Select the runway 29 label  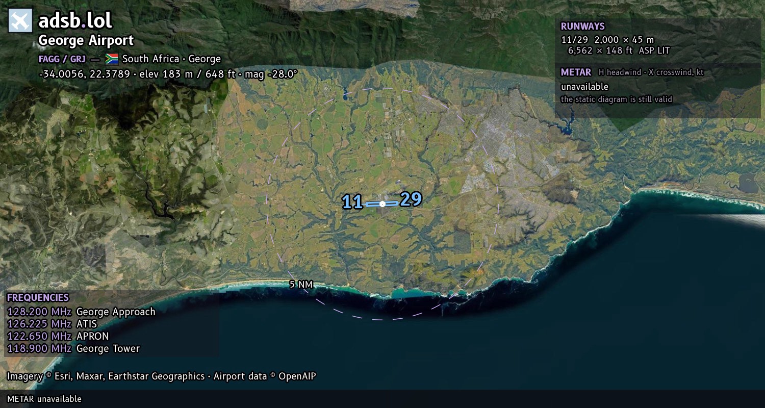[x=411, y=199]
